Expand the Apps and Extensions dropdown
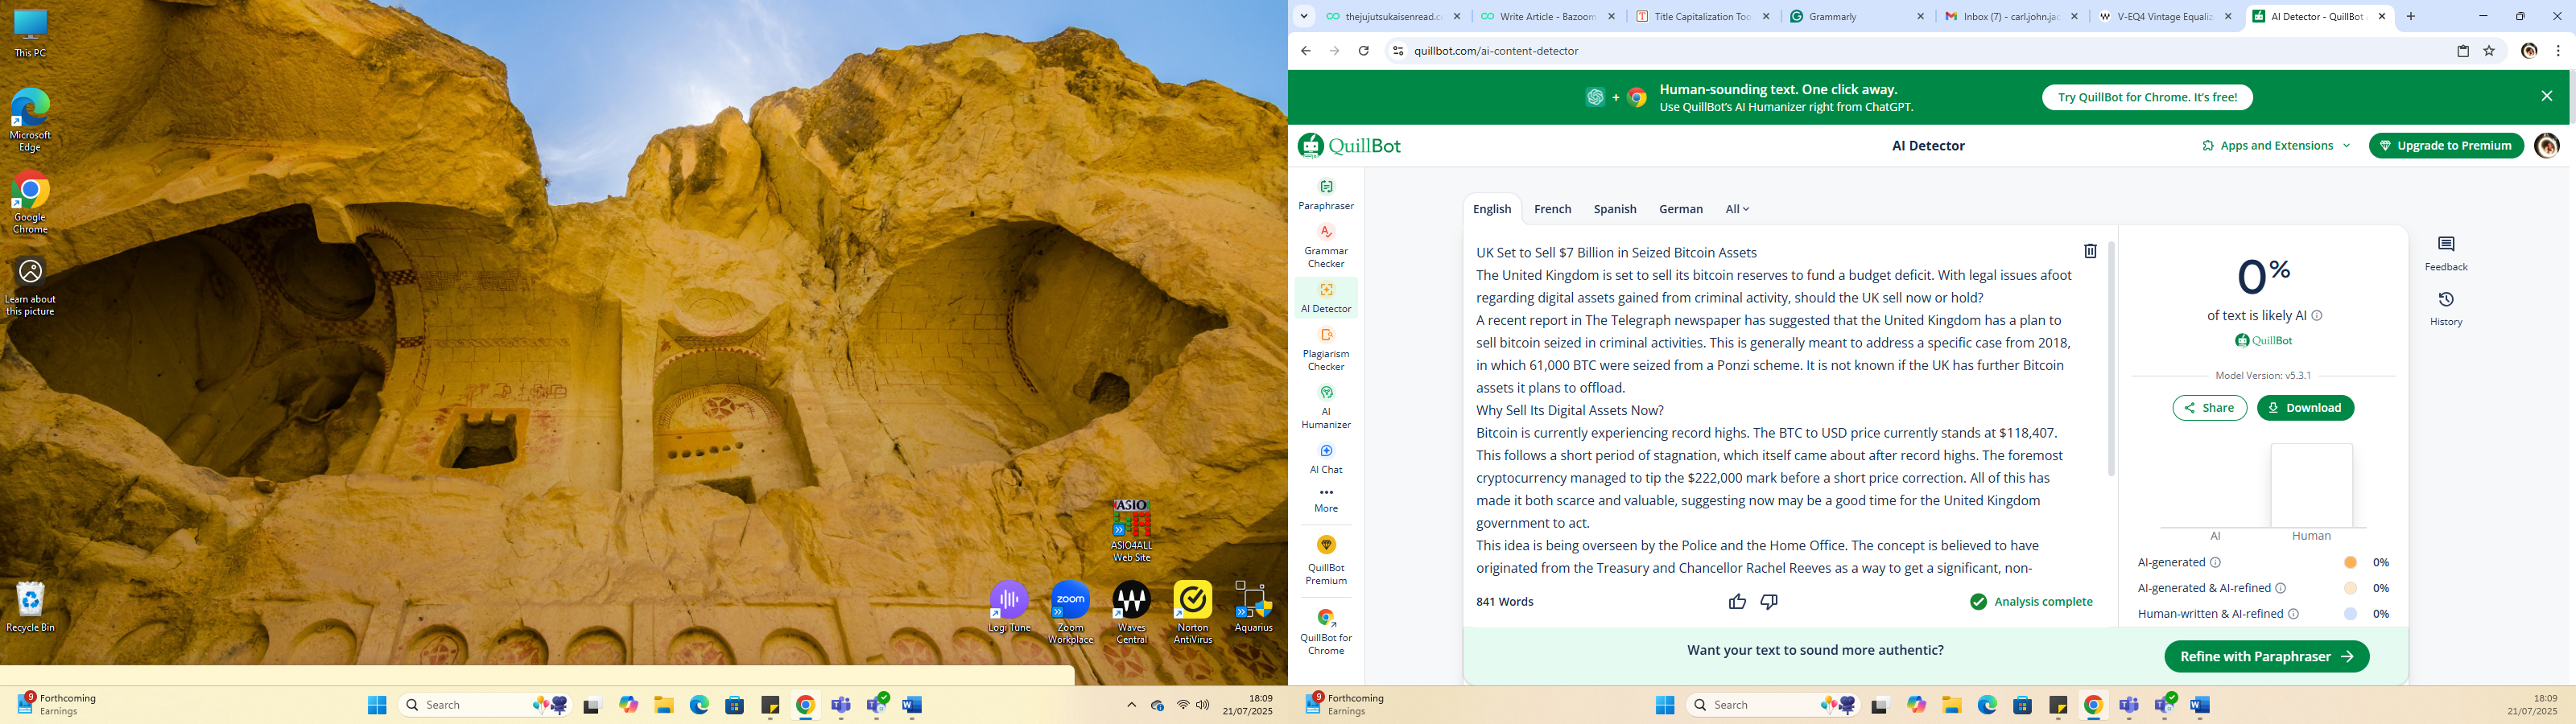The width and height of the screenshot is (2576, 724). click(2275, 146)
